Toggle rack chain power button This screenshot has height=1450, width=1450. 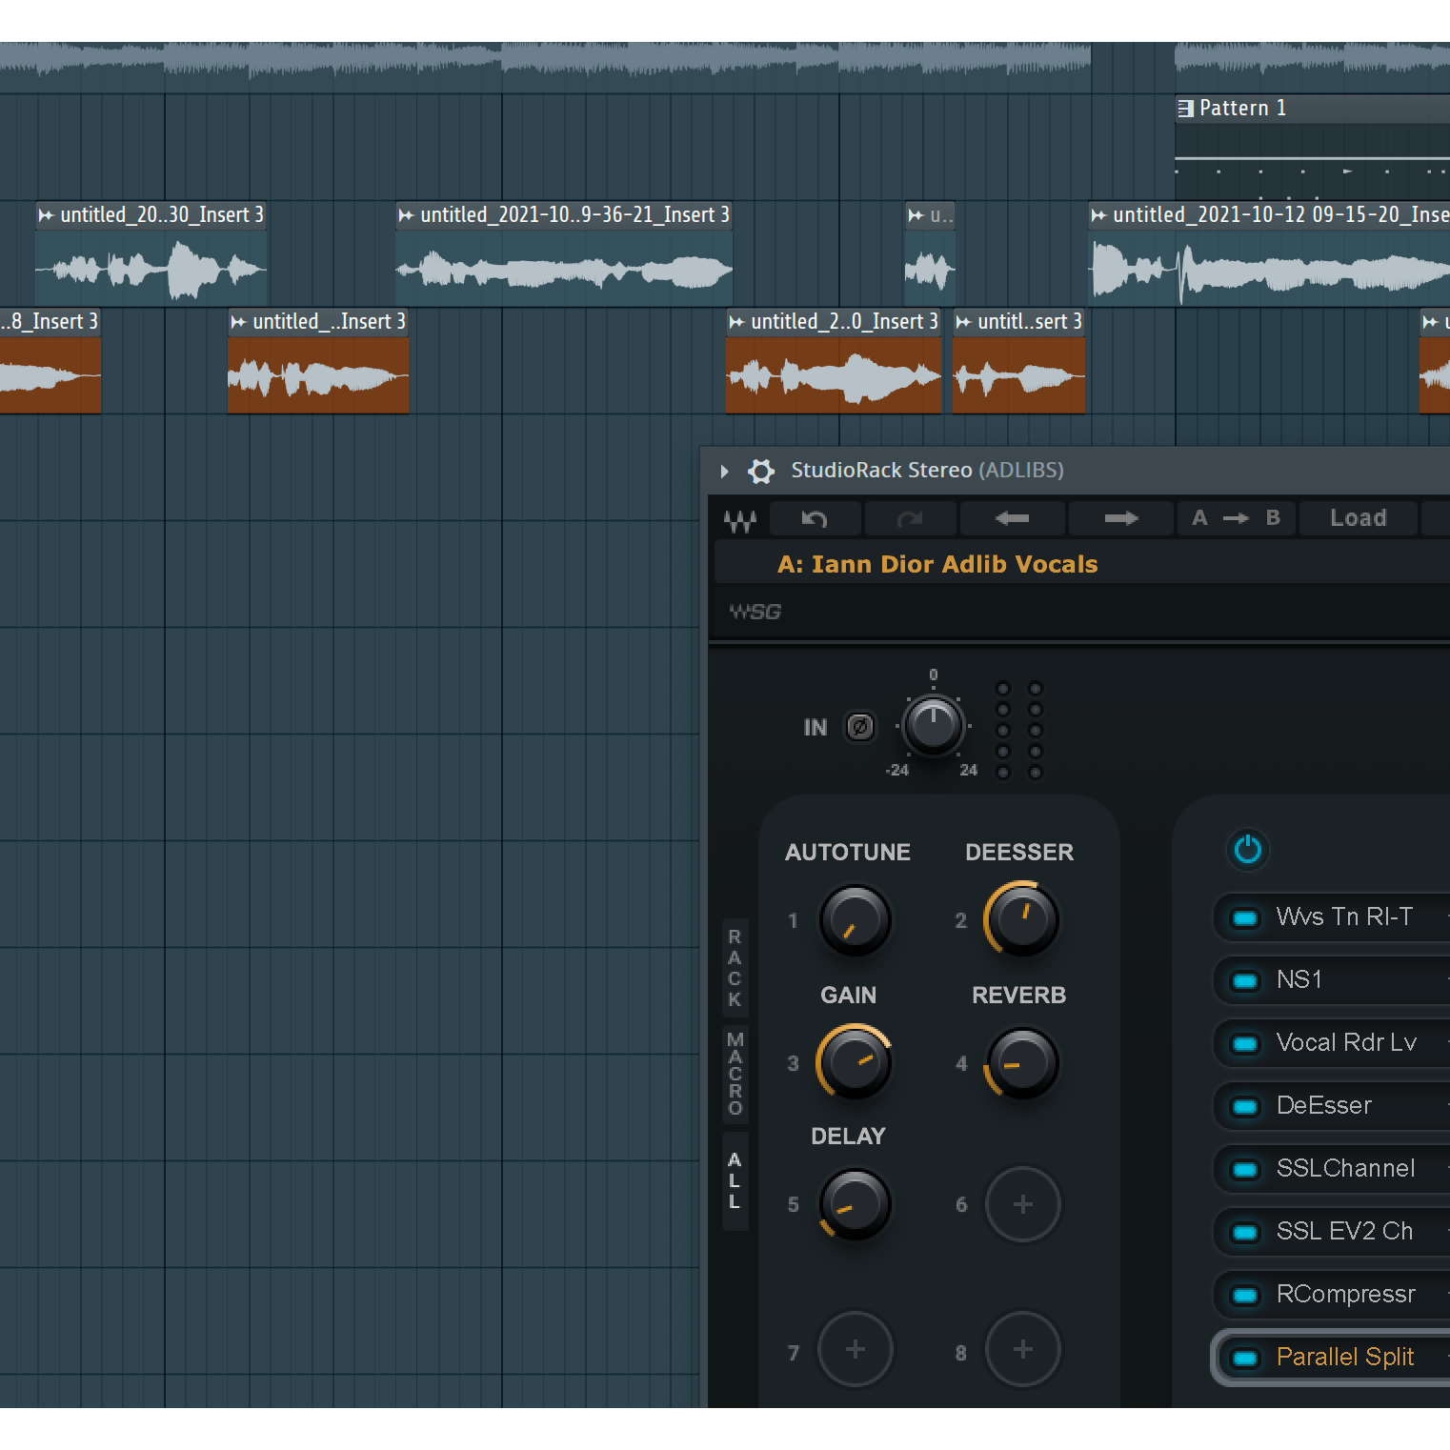click(1247, 849)
